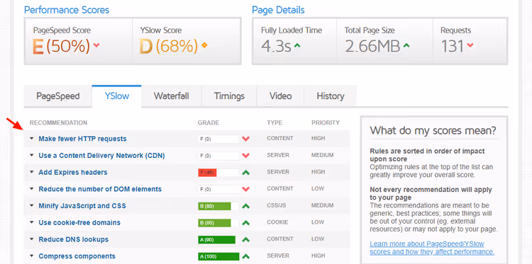Open the Waterfall tab

172,96
